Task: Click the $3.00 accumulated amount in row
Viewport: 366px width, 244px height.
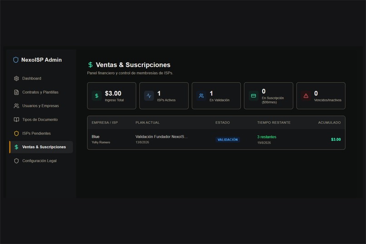Action: [x=336, y=139]
